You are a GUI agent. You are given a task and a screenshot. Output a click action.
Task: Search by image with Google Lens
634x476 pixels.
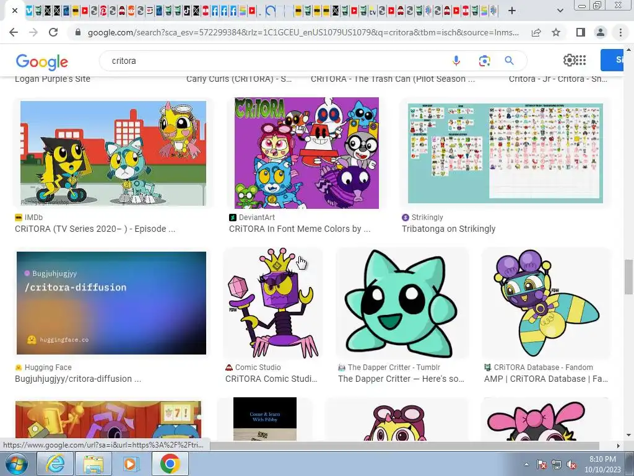pos(484,61)
